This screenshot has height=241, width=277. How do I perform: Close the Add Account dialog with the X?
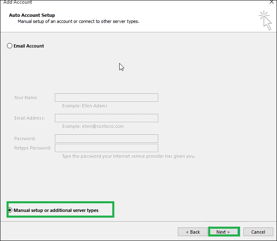[x=272, y=2]
